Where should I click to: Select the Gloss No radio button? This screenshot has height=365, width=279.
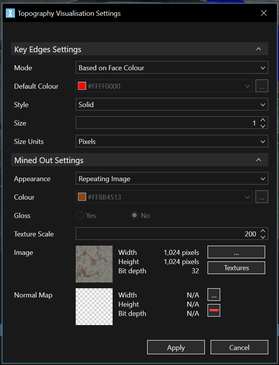click(134, 216)
